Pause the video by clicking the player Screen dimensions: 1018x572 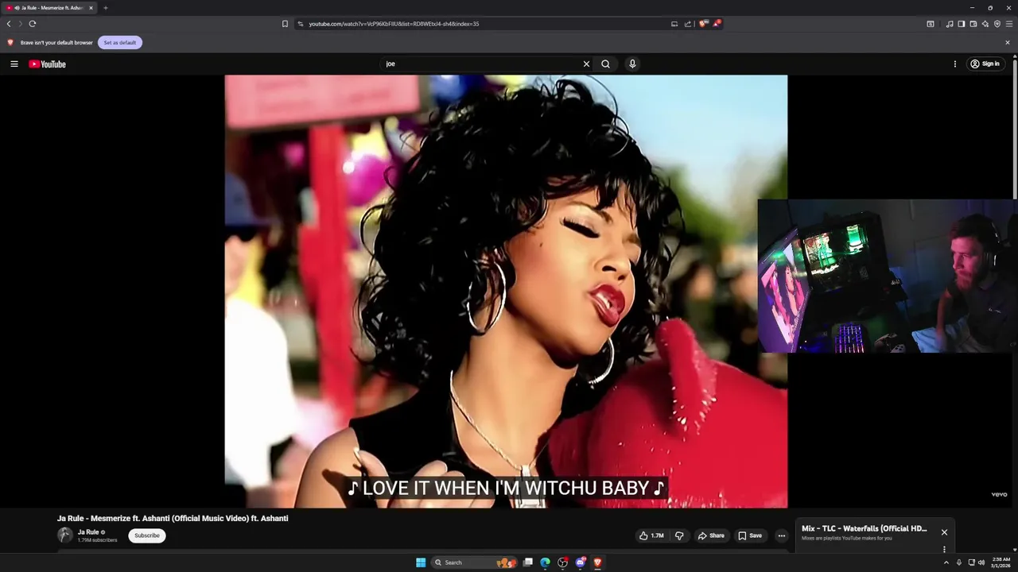506,291
